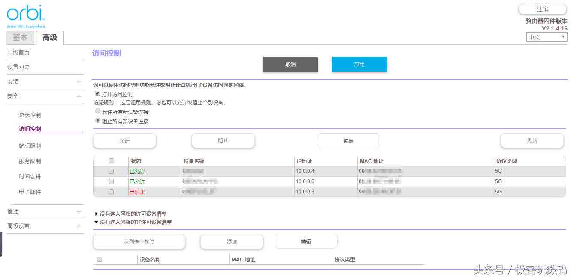574x279 pixels.
Task: Click 设备名称 header in connected devices table
Action: (194, 161)
